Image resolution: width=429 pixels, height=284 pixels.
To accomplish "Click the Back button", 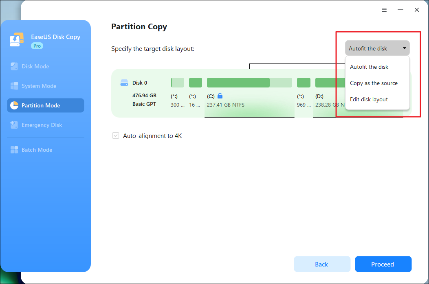I will tap(322, 264).
